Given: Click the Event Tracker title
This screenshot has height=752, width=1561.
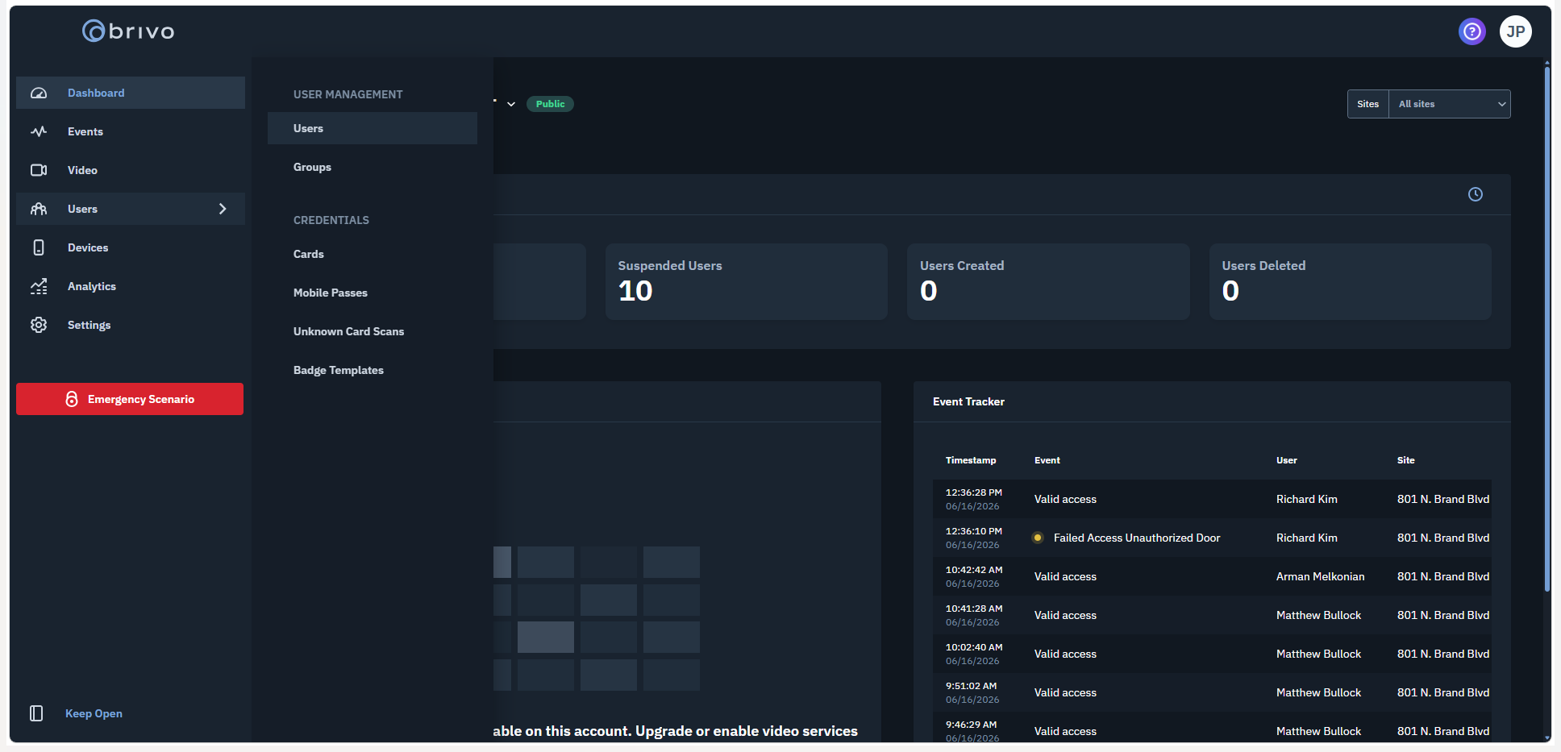Looking at the screenshot, I should [968, 401].
